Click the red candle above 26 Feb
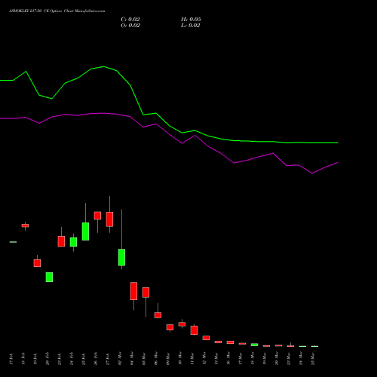377x377 pixels. click(97, 216)
